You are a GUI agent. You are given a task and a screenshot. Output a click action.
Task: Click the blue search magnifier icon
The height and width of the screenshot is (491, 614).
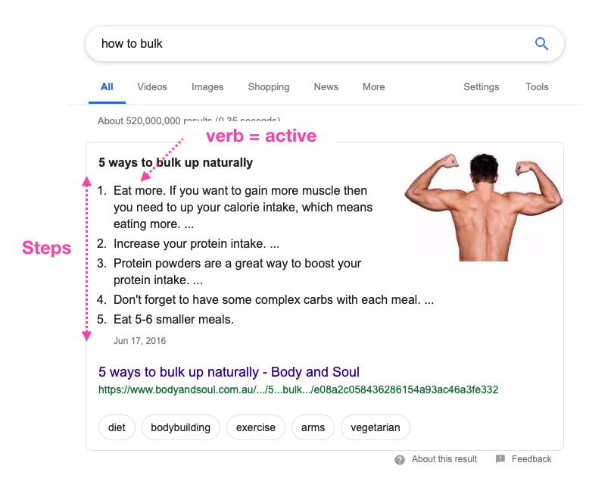[x=541, y=44]
